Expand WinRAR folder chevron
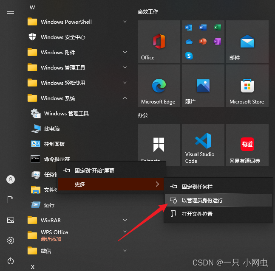The height and width of the screenshot is (271, 275). point(125,220)
